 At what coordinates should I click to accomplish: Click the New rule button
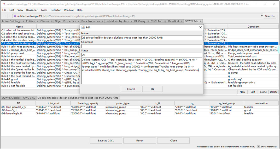pos(242,92)
